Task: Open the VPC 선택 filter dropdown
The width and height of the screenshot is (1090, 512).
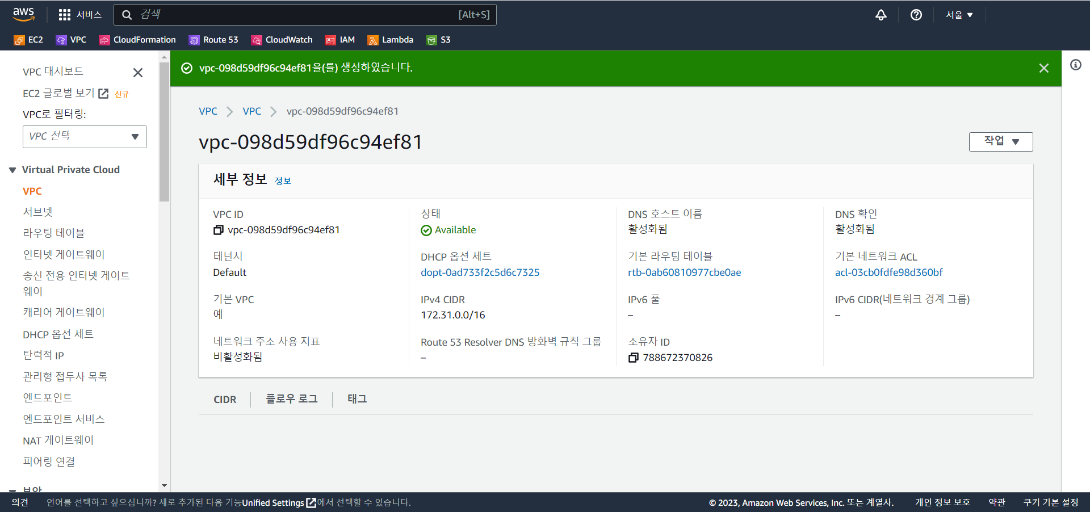Action: 85,137
